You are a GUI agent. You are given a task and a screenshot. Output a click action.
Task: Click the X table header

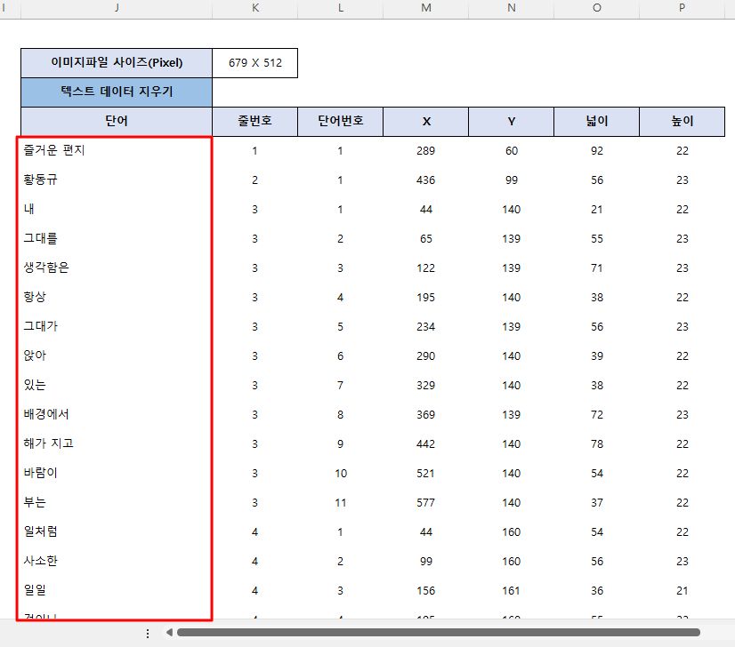click(425, 122)
